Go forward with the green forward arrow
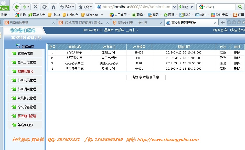This screenshot has width=245, height=150. (25, 7)
